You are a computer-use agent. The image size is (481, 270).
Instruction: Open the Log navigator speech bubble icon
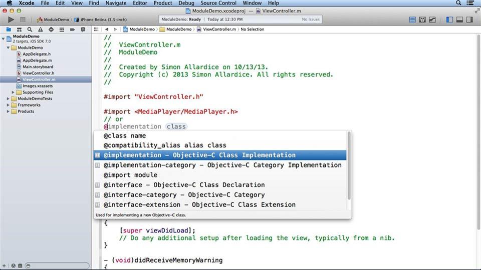click(x=83, y=29)
